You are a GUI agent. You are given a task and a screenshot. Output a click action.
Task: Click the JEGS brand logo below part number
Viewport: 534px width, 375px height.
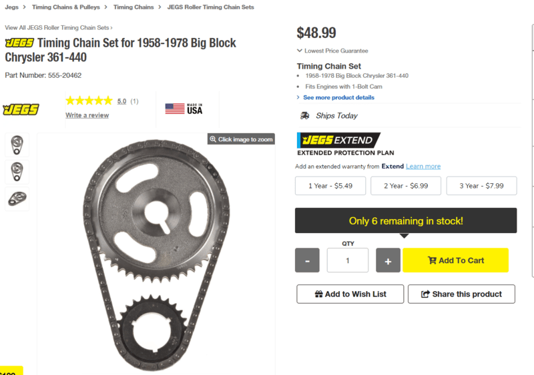click(x=21, y=110)
